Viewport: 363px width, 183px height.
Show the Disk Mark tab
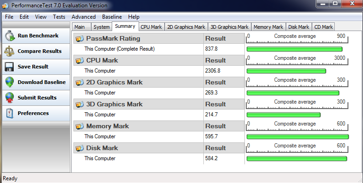[x=299, y=27]
